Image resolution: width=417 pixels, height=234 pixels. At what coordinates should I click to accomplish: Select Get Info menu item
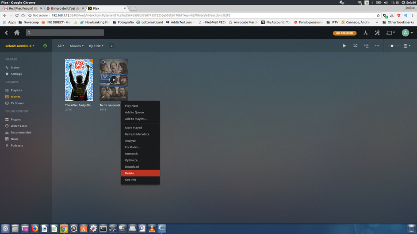click(140, 180)
